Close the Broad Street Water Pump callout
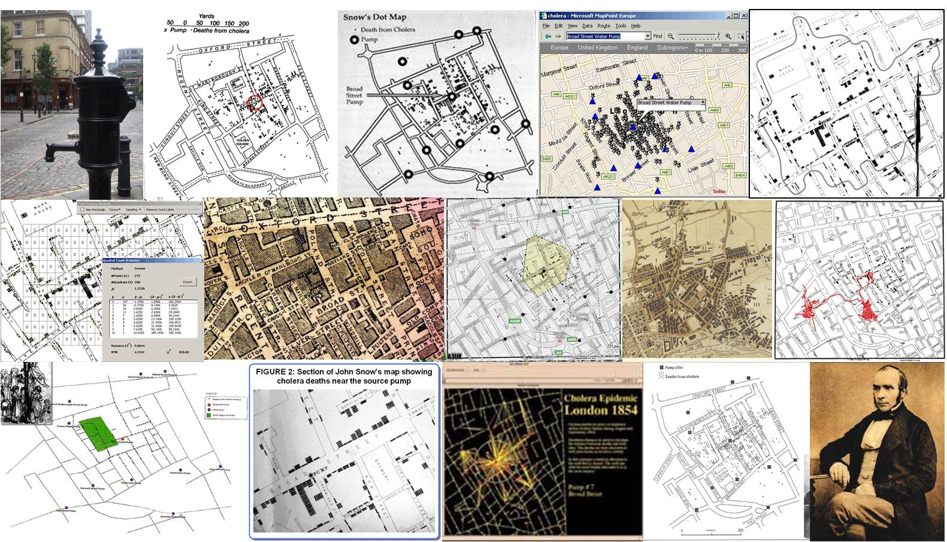The height and width of the screenshot is (542, 947). tap(703, 102)
